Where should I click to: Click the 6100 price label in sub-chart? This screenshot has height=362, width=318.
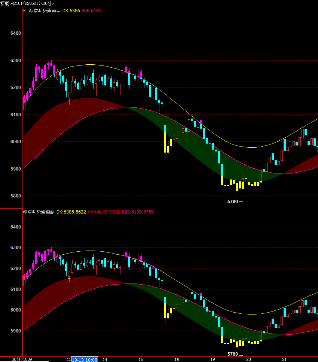tap(16, 289)
